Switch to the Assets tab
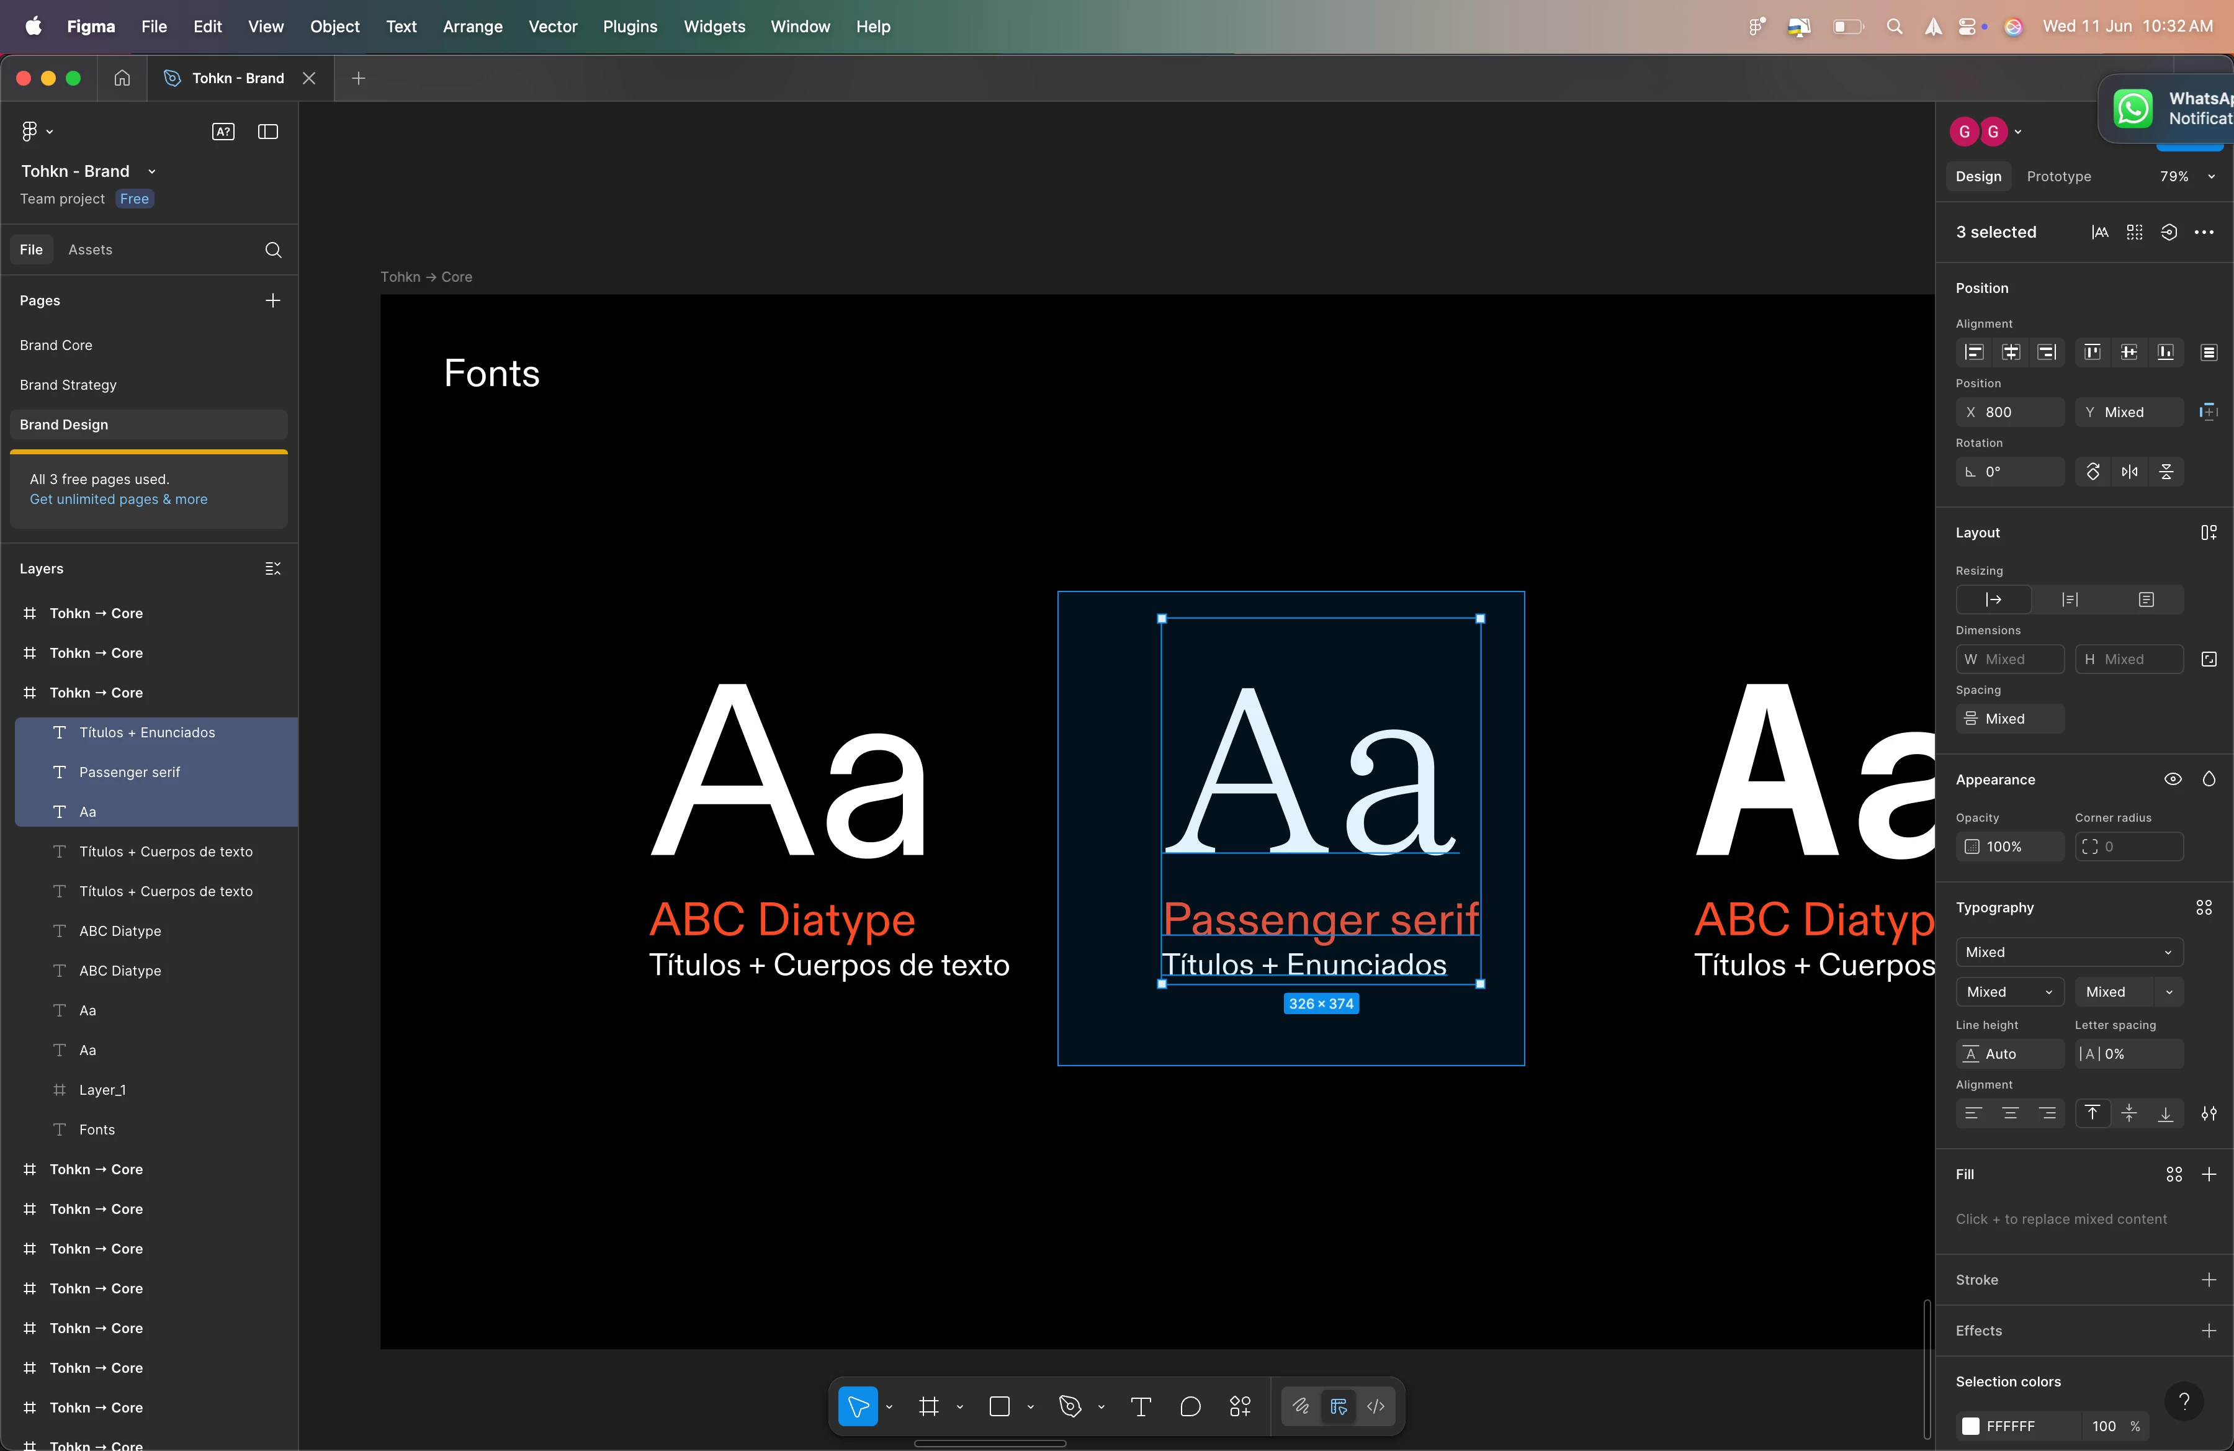 click(x=90, y=249)
